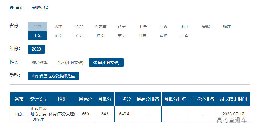This screenshot has width=255, height=131.
Task: Open the 首页 breadcrumb link
Action: pos(20,8)
